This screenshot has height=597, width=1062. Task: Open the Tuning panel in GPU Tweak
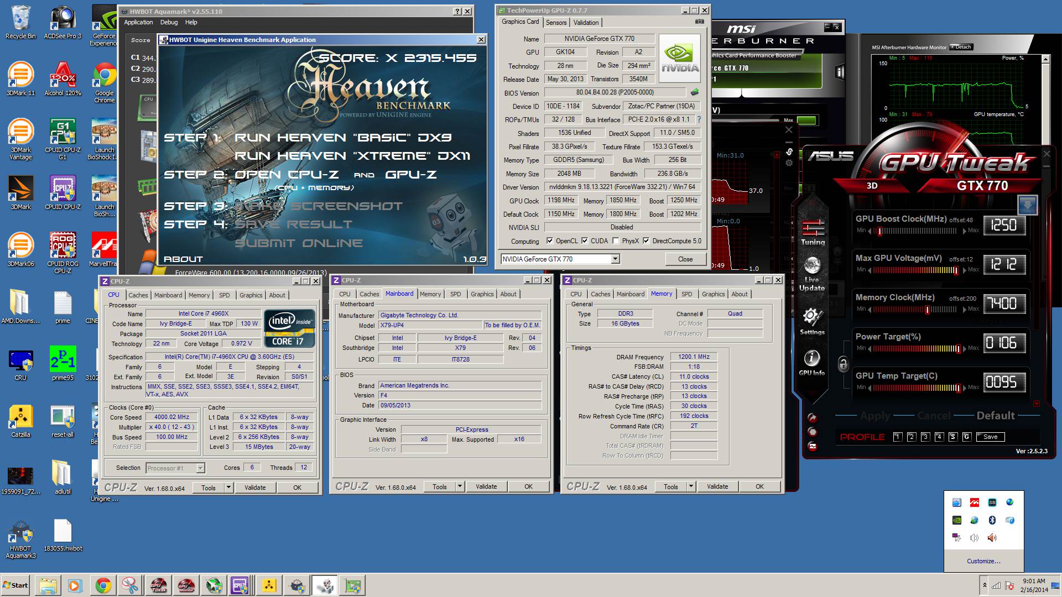[x=813, y=233]
